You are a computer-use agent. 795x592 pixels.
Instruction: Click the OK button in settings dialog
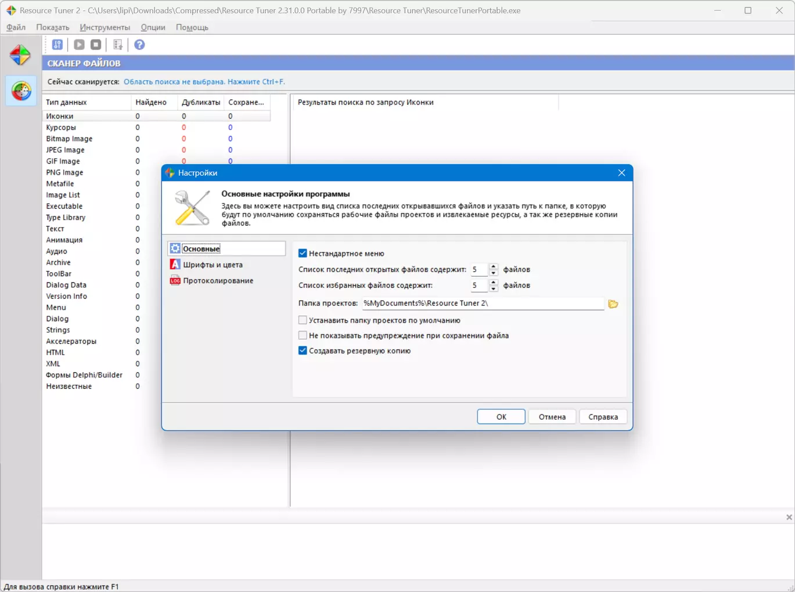(501, 417)
